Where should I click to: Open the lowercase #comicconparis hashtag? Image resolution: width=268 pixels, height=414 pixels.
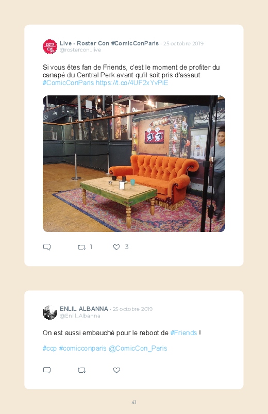82,349
